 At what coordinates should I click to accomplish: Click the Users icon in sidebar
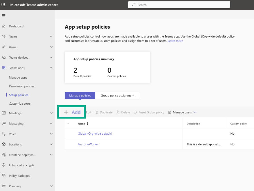tap(4, 47)
